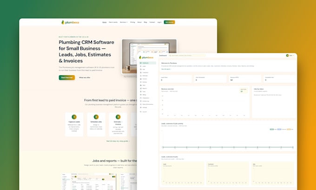
Task: Click Log in link on landing page
Action: [159, 22]
